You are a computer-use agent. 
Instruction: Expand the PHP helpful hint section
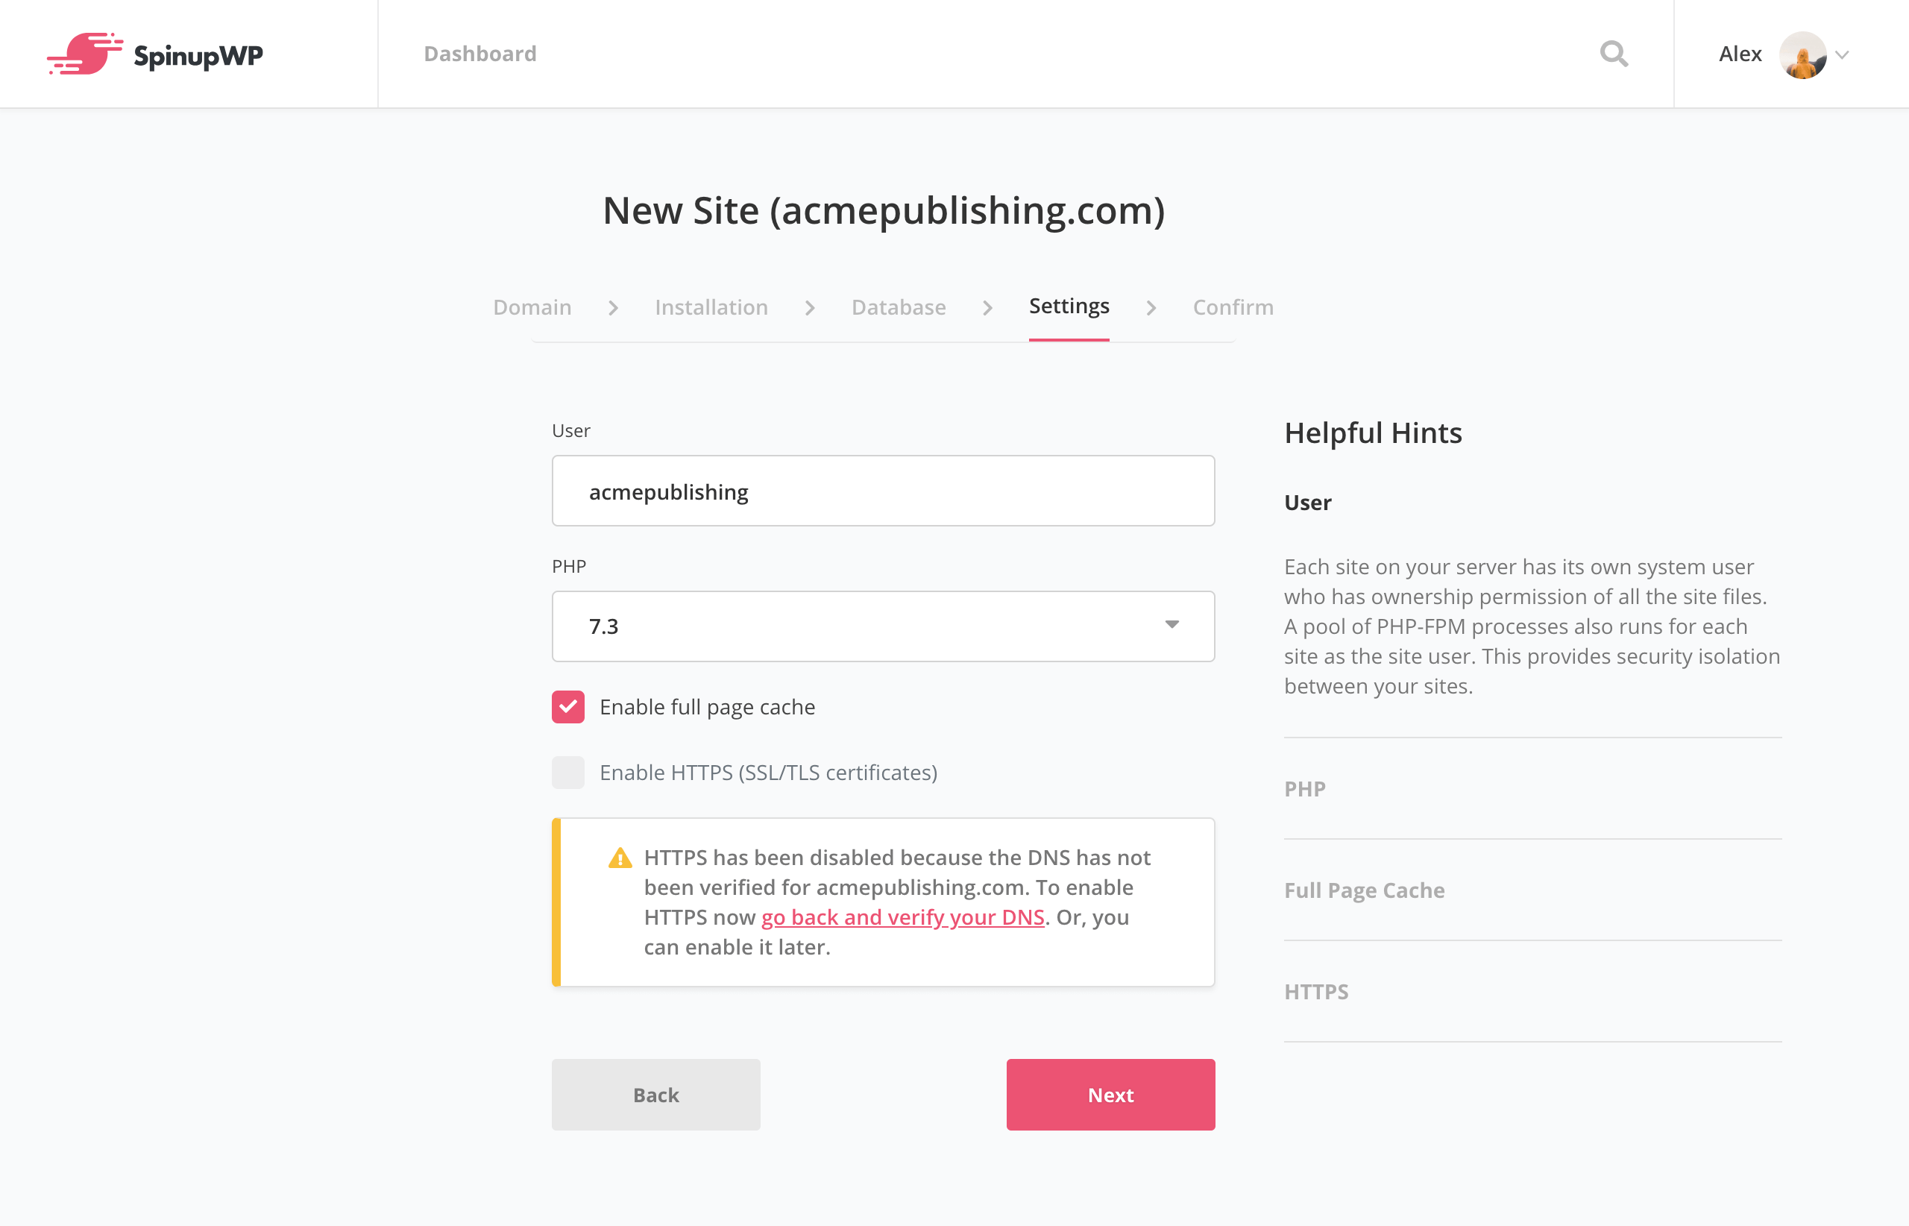[x=1305, y=789]
